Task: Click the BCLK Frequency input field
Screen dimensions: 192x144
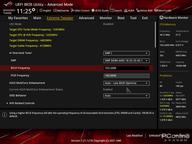Action: point(126,68)
